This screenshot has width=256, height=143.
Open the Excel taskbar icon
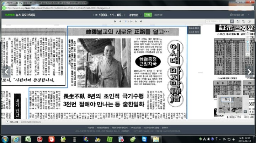click(28, 139)
